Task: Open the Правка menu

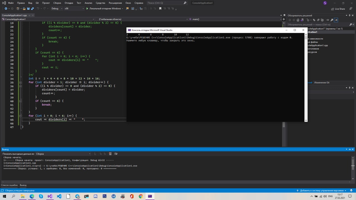Action: (21, 3)
